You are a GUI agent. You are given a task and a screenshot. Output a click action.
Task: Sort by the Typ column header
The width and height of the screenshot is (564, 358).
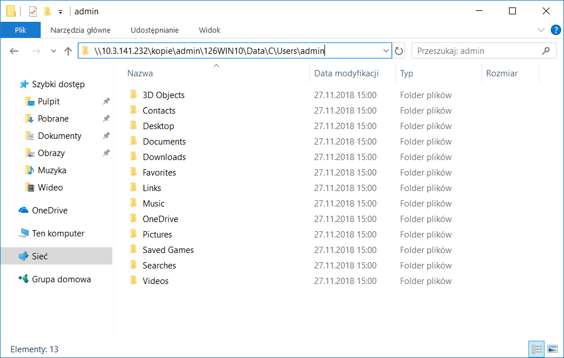pos(406,73)
